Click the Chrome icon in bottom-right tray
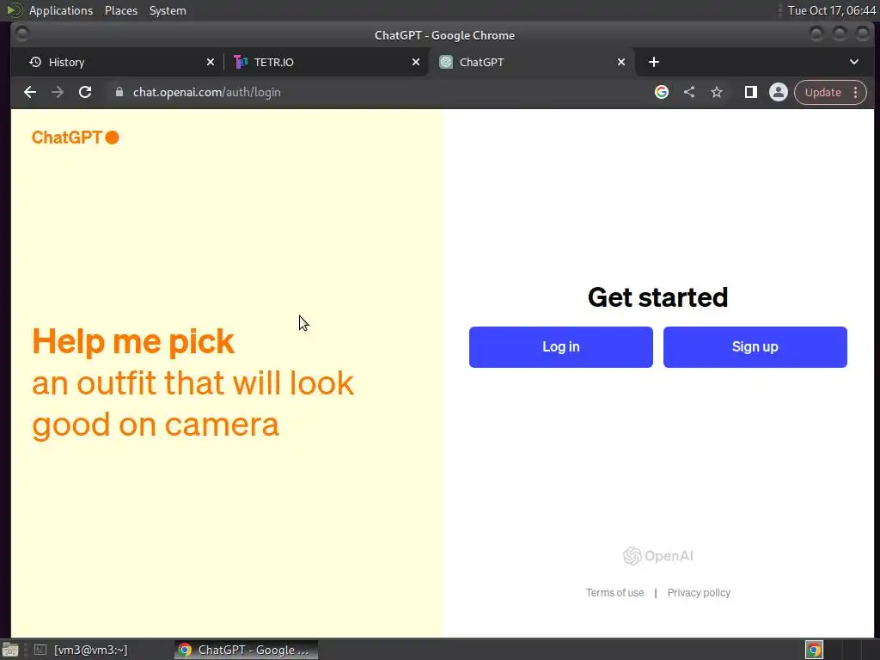Screen dimensions: 880x660 coord(814,650)
